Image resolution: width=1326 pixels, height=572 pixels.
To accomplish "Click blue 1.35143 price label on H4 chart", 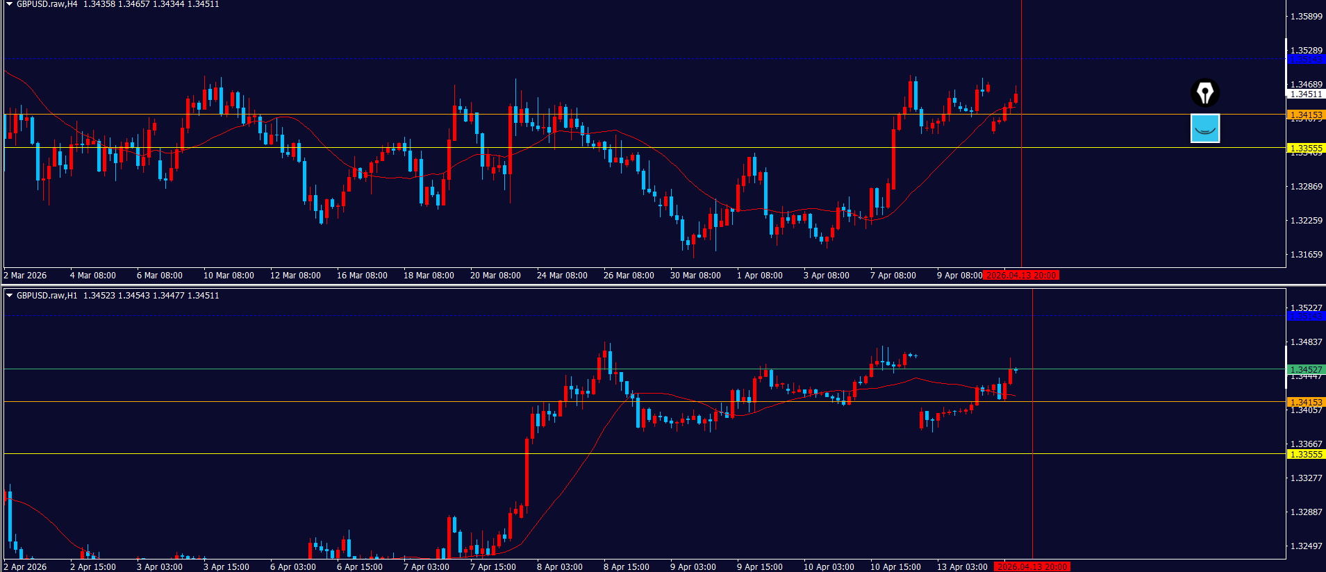I will coord(1306,59).
